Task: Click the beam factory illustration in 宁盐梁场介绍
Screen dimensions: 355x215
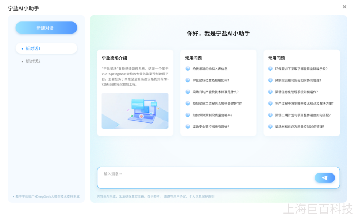Action: [x=135, y=110]
